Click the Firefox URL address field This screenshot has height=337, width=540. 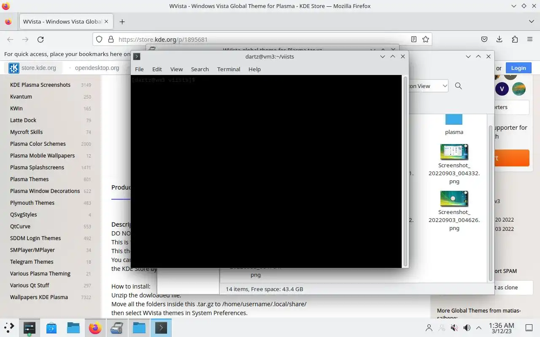click(262, 39)
